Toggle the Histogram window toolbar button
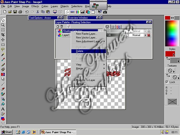 tap(83, 12)
